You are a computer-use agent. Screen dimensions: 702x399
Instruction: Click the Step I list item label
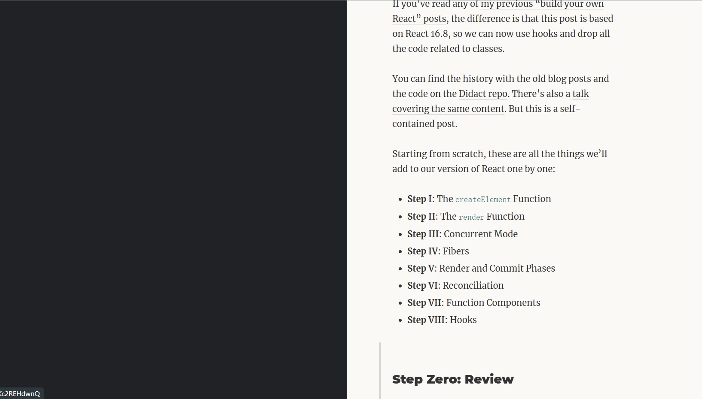point(420,199)
